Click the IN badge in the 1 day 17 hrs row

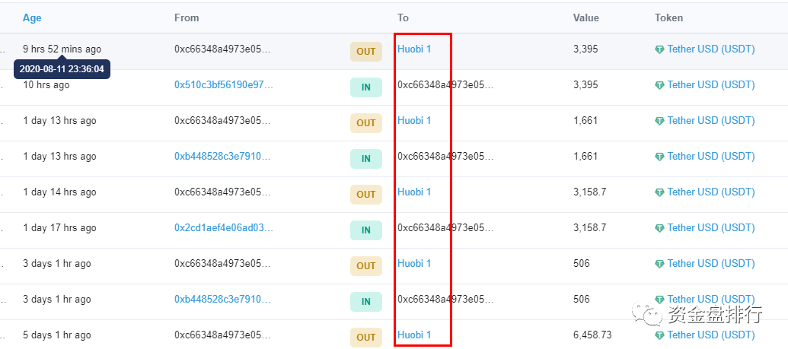click(x=366, y=230)
